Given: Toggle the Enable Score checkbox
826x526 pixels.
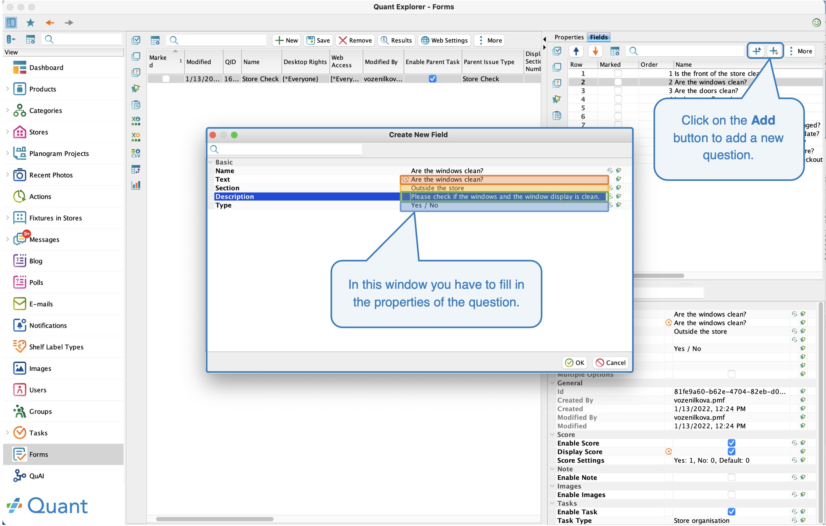Looking at the screenshot, I should pos(731,443).
